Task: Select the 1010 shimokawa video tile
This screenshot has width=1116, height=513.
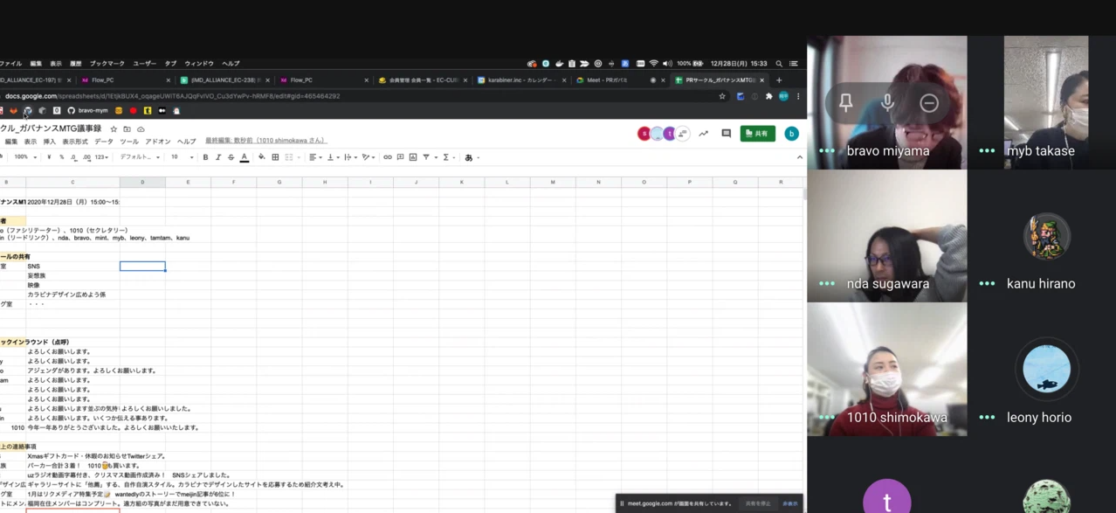Action: click(x=886, y=370)
